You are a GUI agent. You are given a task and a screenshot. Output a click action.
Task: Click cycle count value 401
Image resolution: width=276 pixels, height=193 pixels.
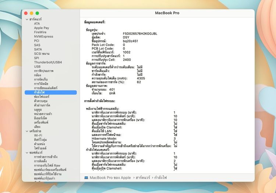tap(112, 90)
